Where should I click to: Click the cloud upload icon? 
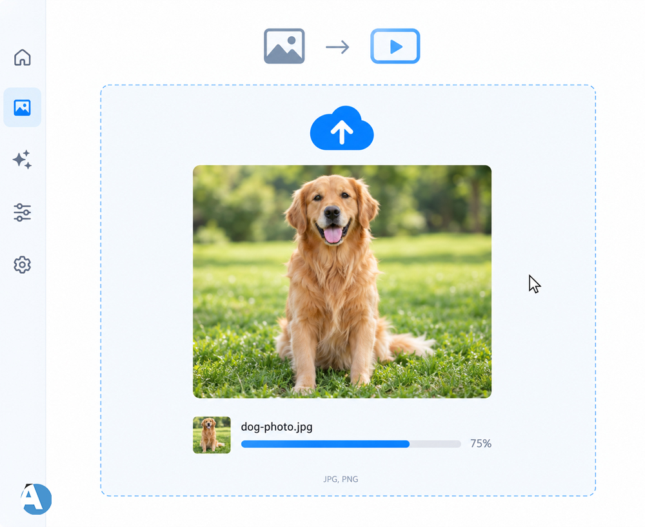[x=342, y=128]
